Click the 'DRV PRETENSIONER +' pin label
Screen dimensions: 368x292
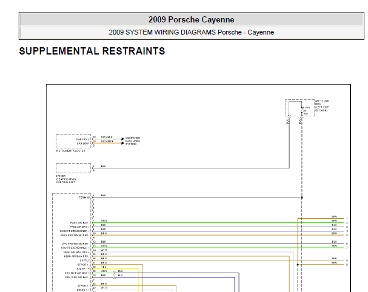point(75,248)
